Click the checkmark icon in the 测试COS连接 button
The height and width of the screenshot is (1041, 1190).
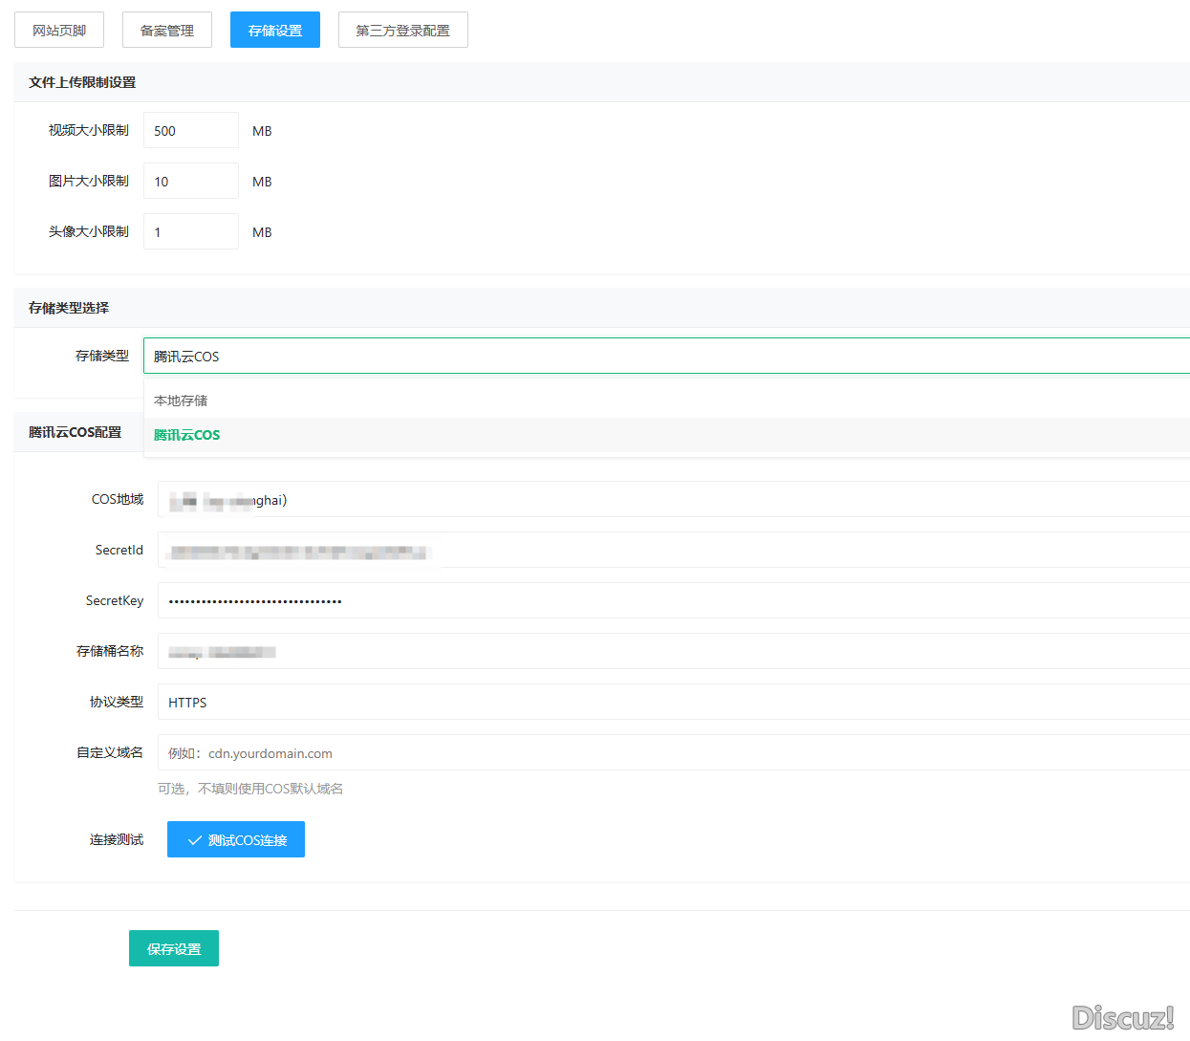195,840
